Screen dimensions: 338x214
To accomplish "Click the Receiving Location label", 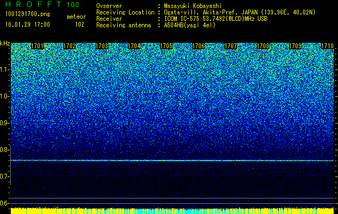I will coord(125,12).
